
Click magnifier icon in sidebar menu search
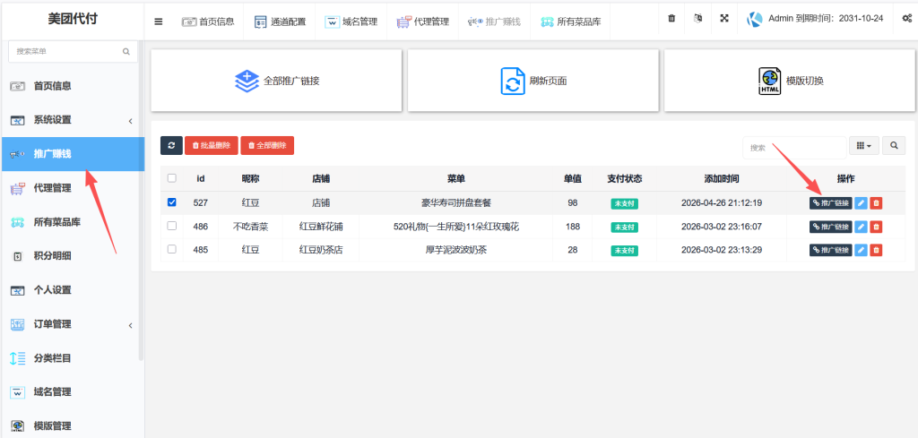(x=126, y=51)
